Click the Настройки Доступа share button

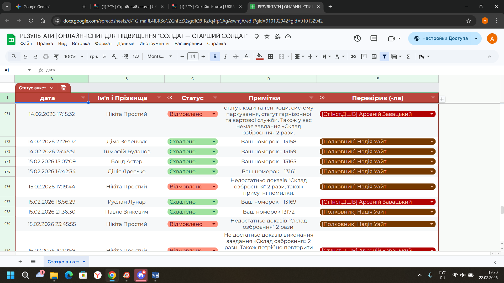pyautogui.click(x=440, y=39)
